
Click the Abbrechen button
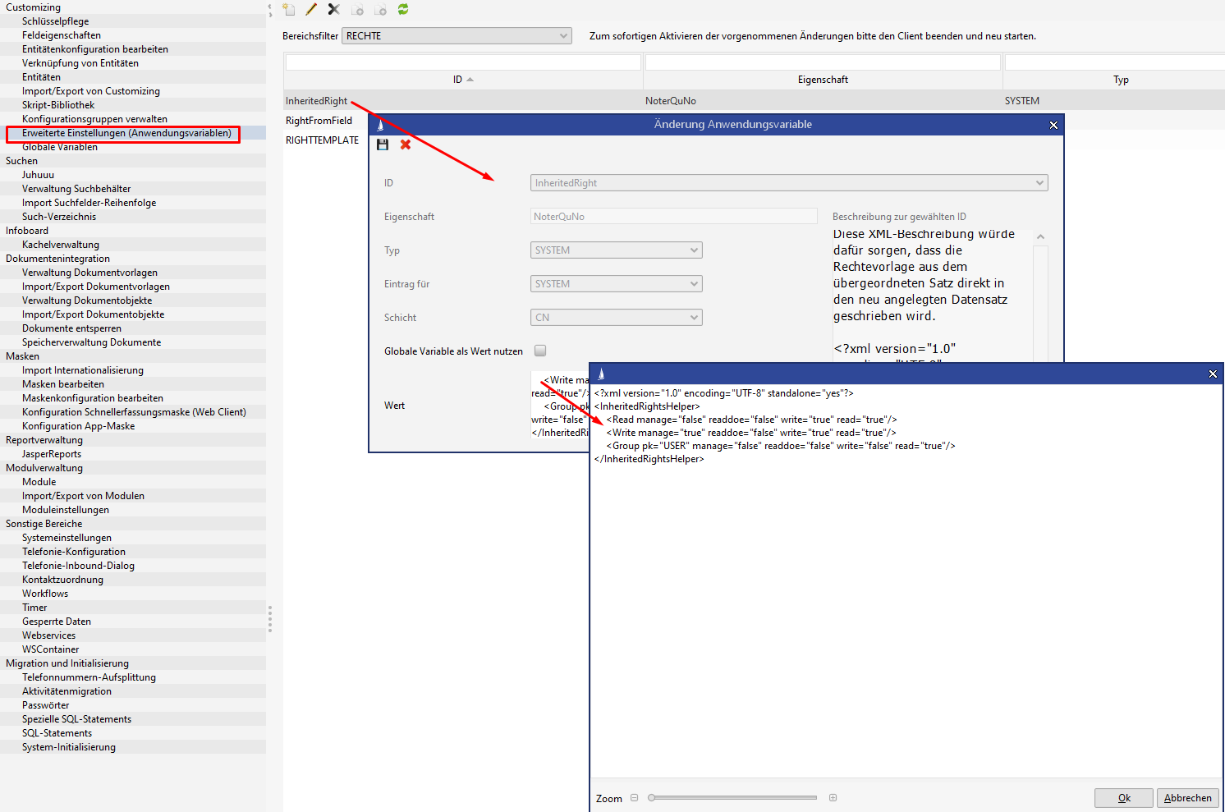(x=1187, y=798)
